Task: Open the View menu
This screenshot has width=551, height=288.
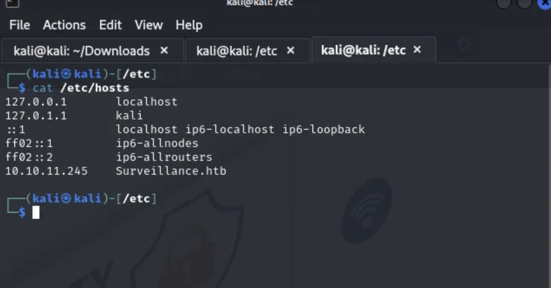Action: click(148, 25)
